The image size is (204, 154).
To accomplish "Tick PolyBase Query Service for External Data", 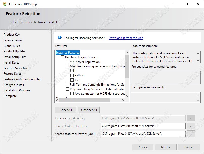I will [x=67, y=89].
